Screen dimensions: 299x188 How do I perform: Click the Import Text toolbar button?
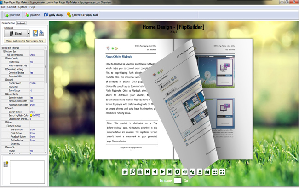(x=12, y=15)
